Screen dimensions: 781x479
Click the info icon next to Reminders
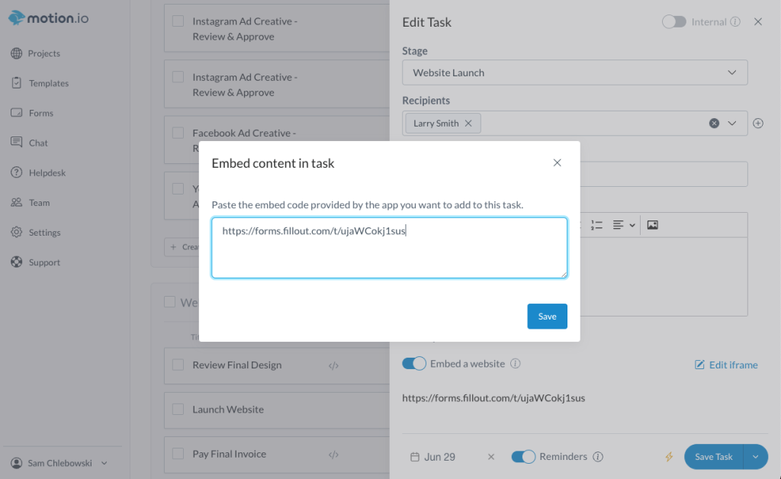[598, 457]
